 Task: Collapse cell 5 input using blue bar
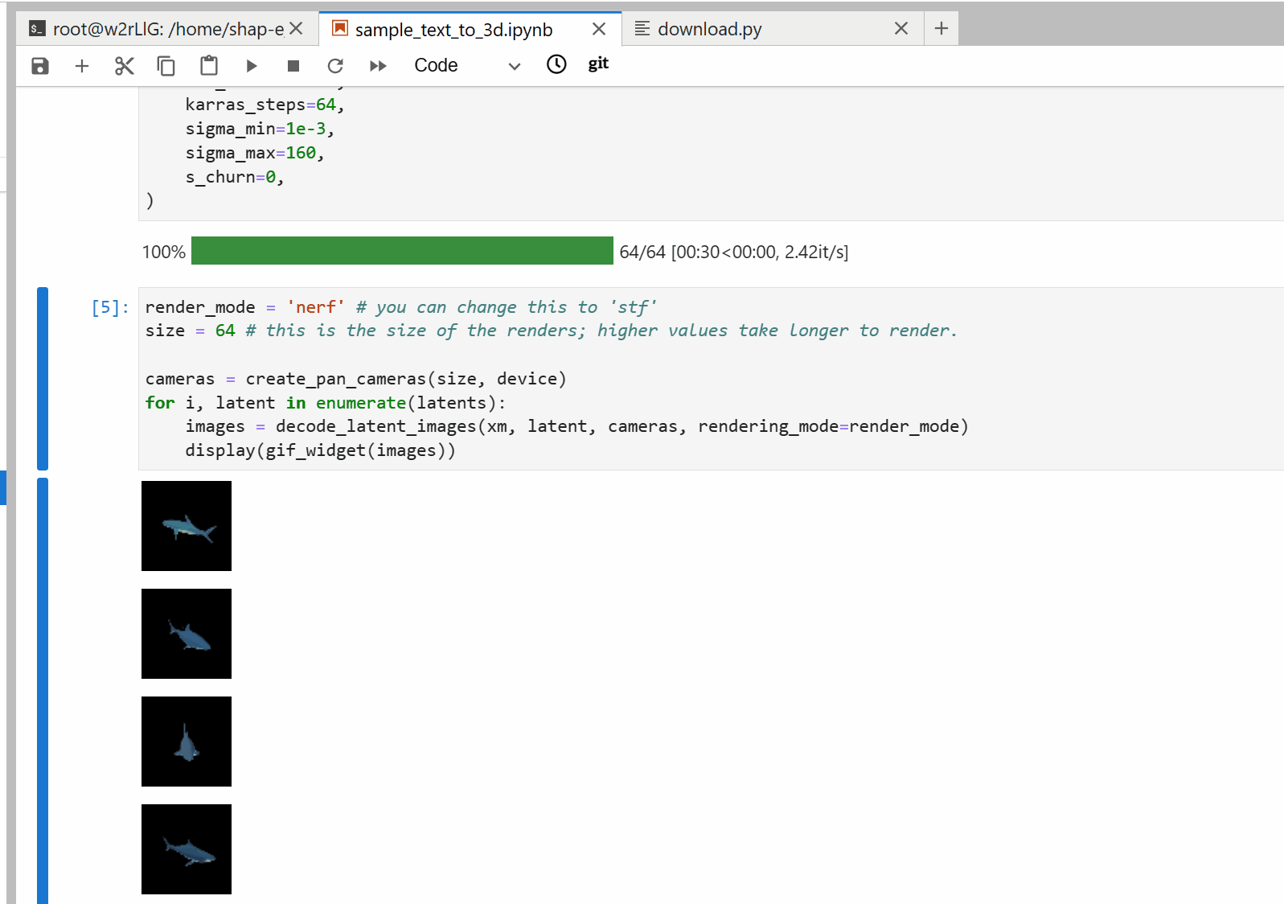43,378
